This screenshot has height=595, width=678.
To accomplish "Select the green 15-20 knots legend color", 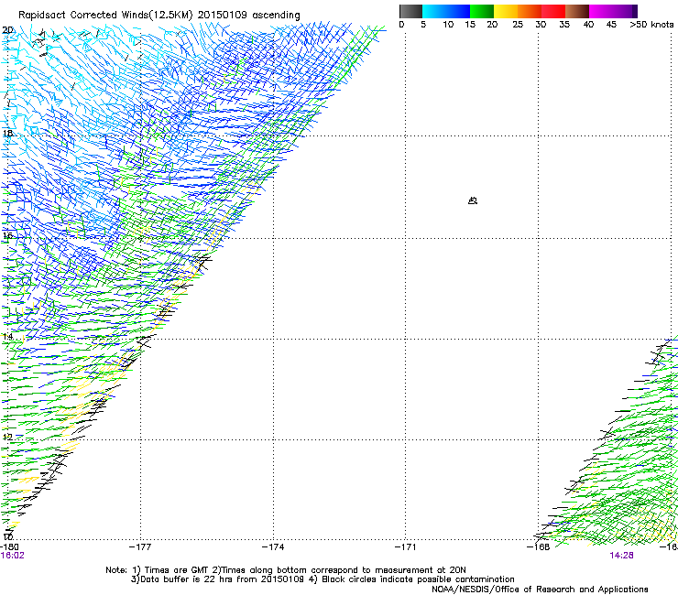I will pos(482,11).
